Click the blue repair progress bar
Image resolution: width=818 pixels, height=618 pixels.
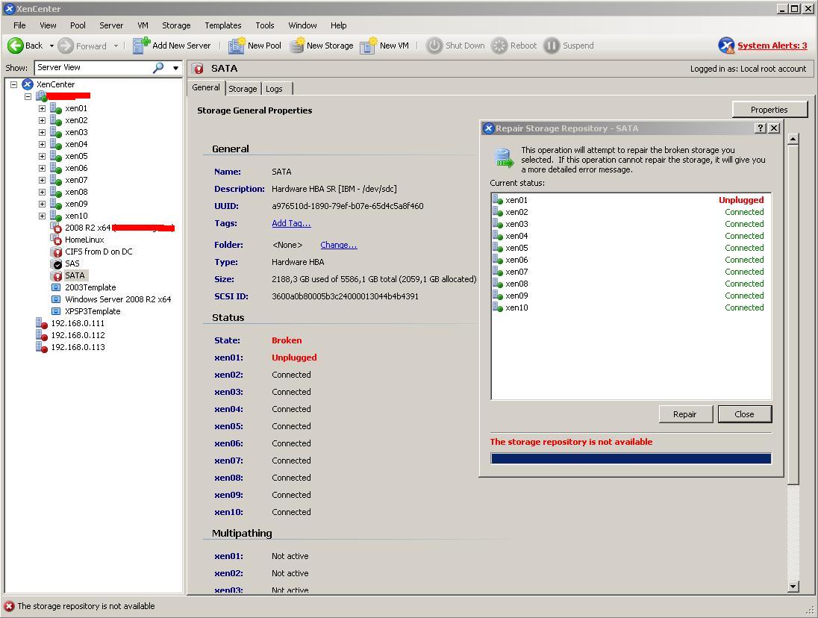[x=631, y=458]
